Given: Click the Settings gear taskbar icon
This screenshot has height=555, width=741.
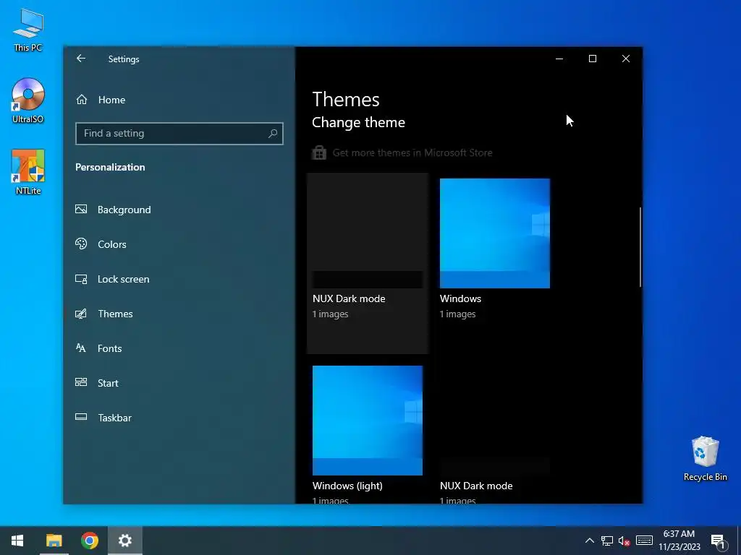Looking at the screenshot, I should 124,541.
